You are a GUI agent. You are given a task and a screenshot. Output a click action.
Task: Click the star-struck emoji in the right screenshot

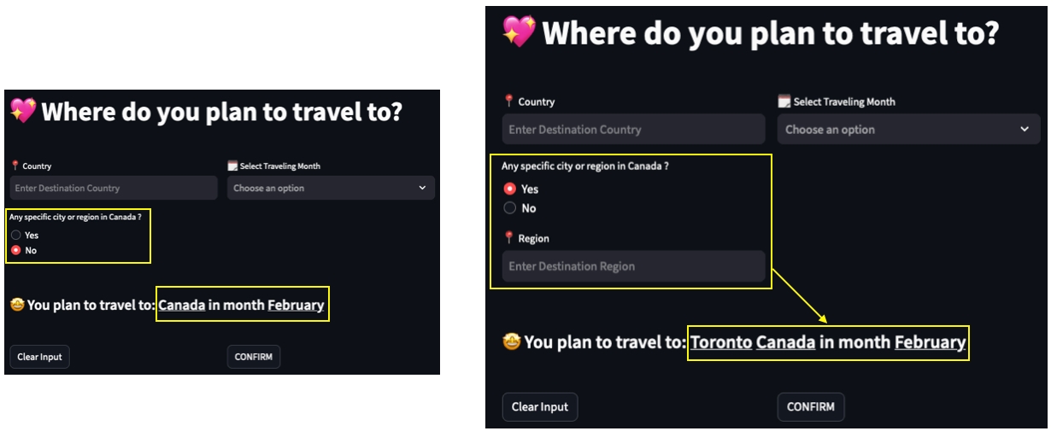click(511, 342)
